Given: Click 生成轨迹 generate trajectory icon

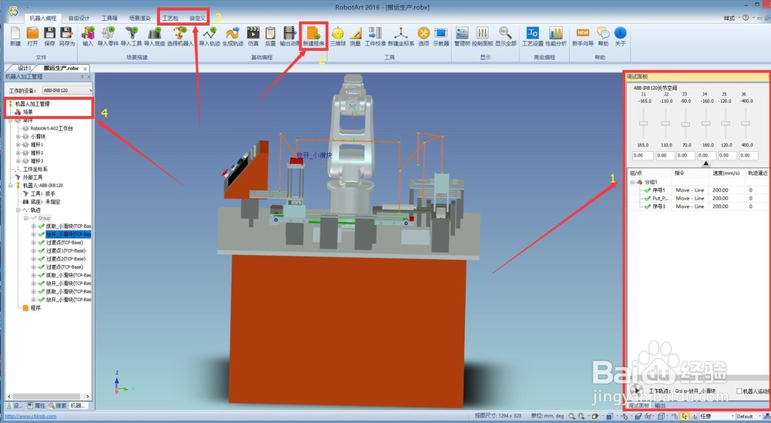Looking at the screenshot, I should click(233, 36).
